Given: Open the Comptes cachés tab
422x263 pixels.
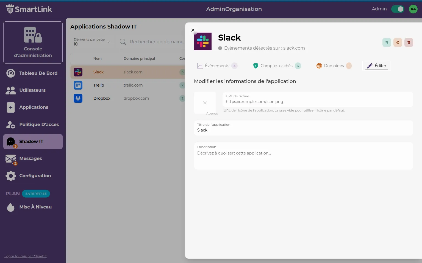Looking at the screenshot, I should click(x=276, y=66).
